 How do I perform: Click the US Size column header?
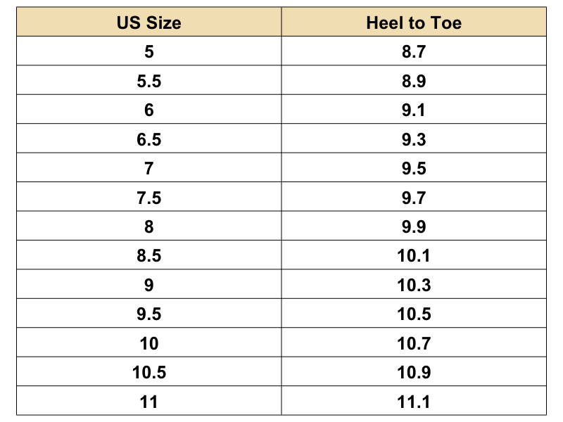click(x=148, y=23)
